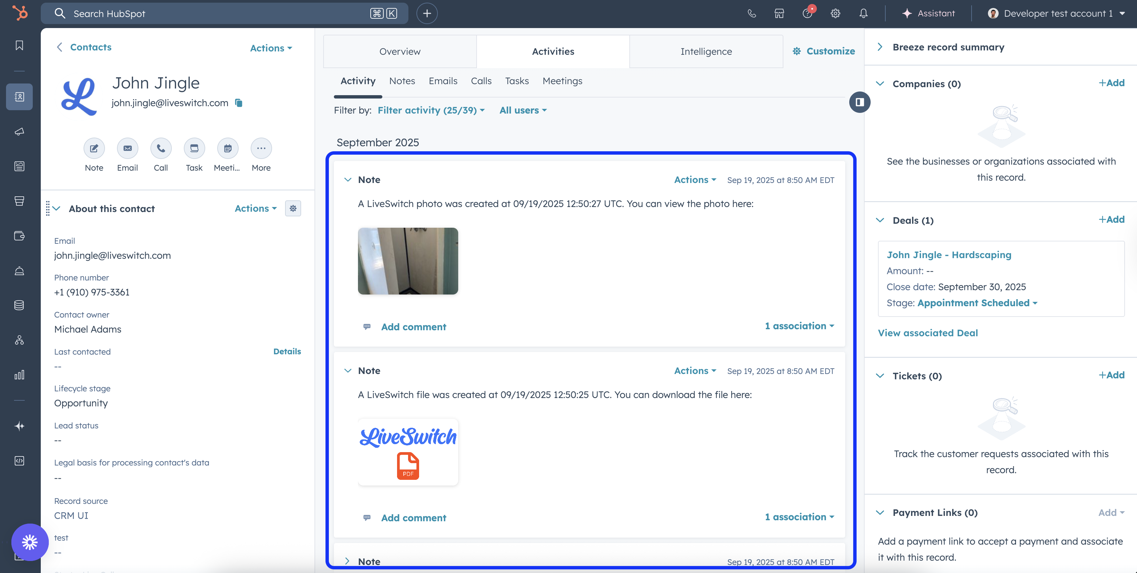Click the Note icon under John Jingle
The height and width of the screenshot is (573, 1137).
pos(94,149)
